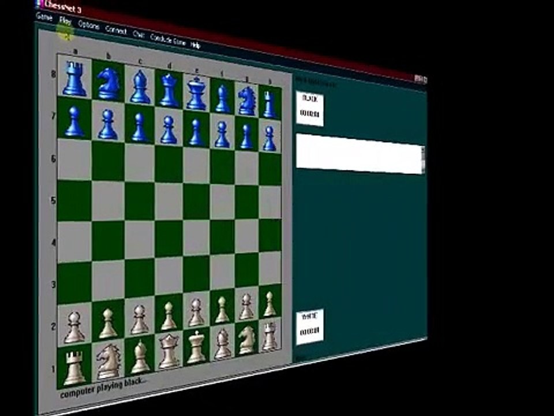
Task: Click the blue pawn on d7
Action: [169, 130]
